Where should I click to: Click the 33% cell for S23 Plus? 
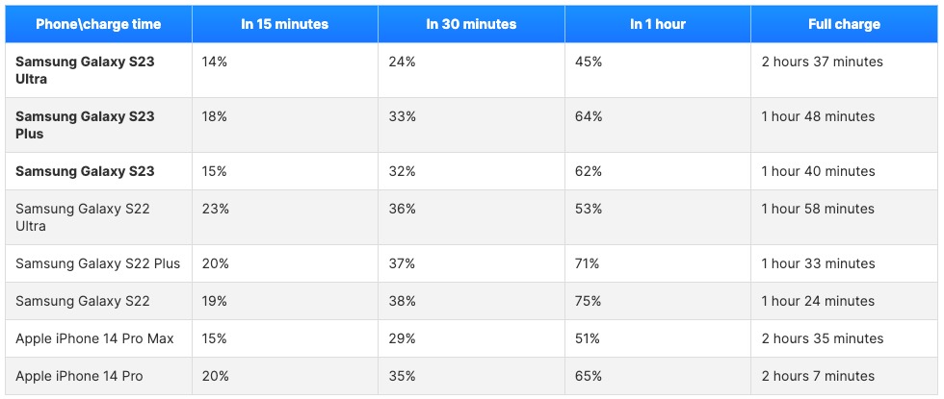coord(403,116)
